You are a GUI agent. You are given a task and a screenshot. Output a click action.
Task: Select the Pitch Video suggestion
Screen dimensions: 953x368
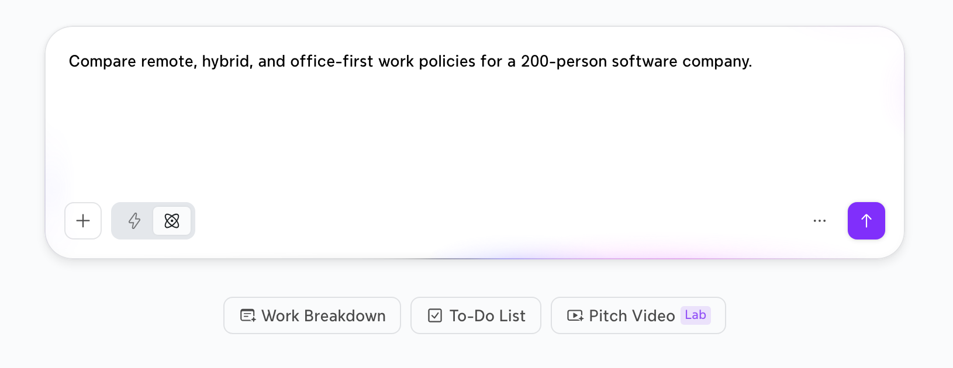[x=638, y=315]
